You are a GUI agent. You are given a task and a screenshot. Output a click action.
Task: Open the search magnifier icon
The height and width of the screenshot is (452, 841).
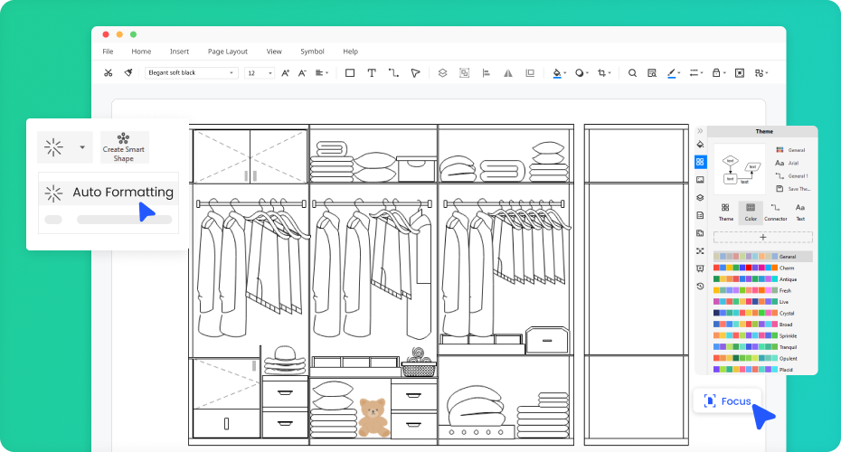coord(632,73)
